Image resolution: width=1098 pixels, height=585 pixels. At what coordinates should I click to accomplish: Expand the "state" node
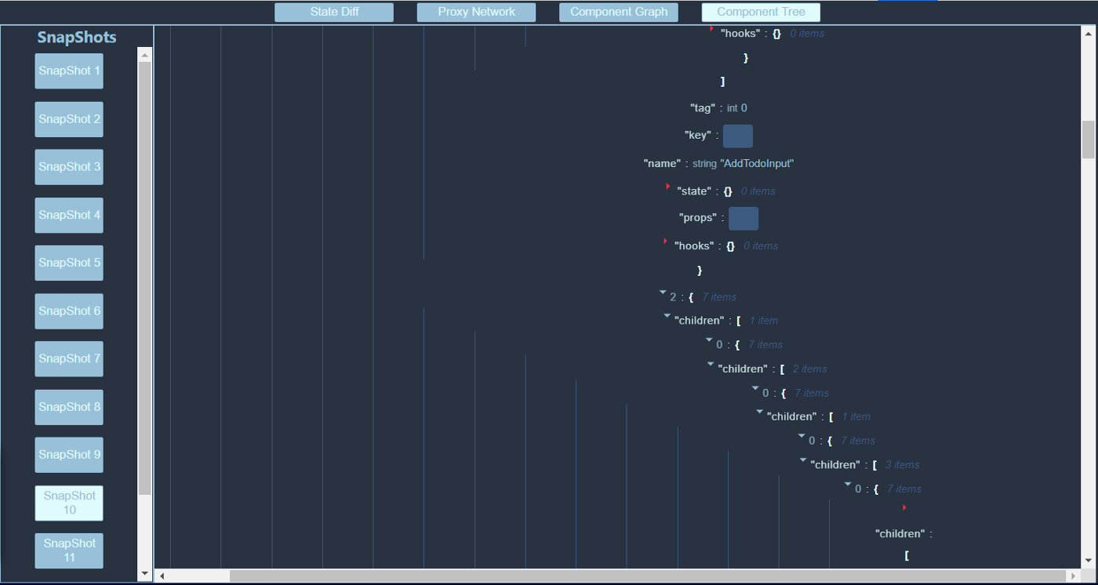pos(668,187)
